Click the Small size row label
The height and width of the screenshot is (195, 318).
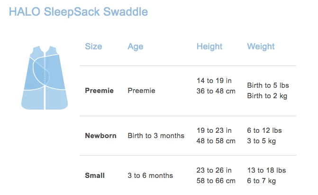pos(95,176)
